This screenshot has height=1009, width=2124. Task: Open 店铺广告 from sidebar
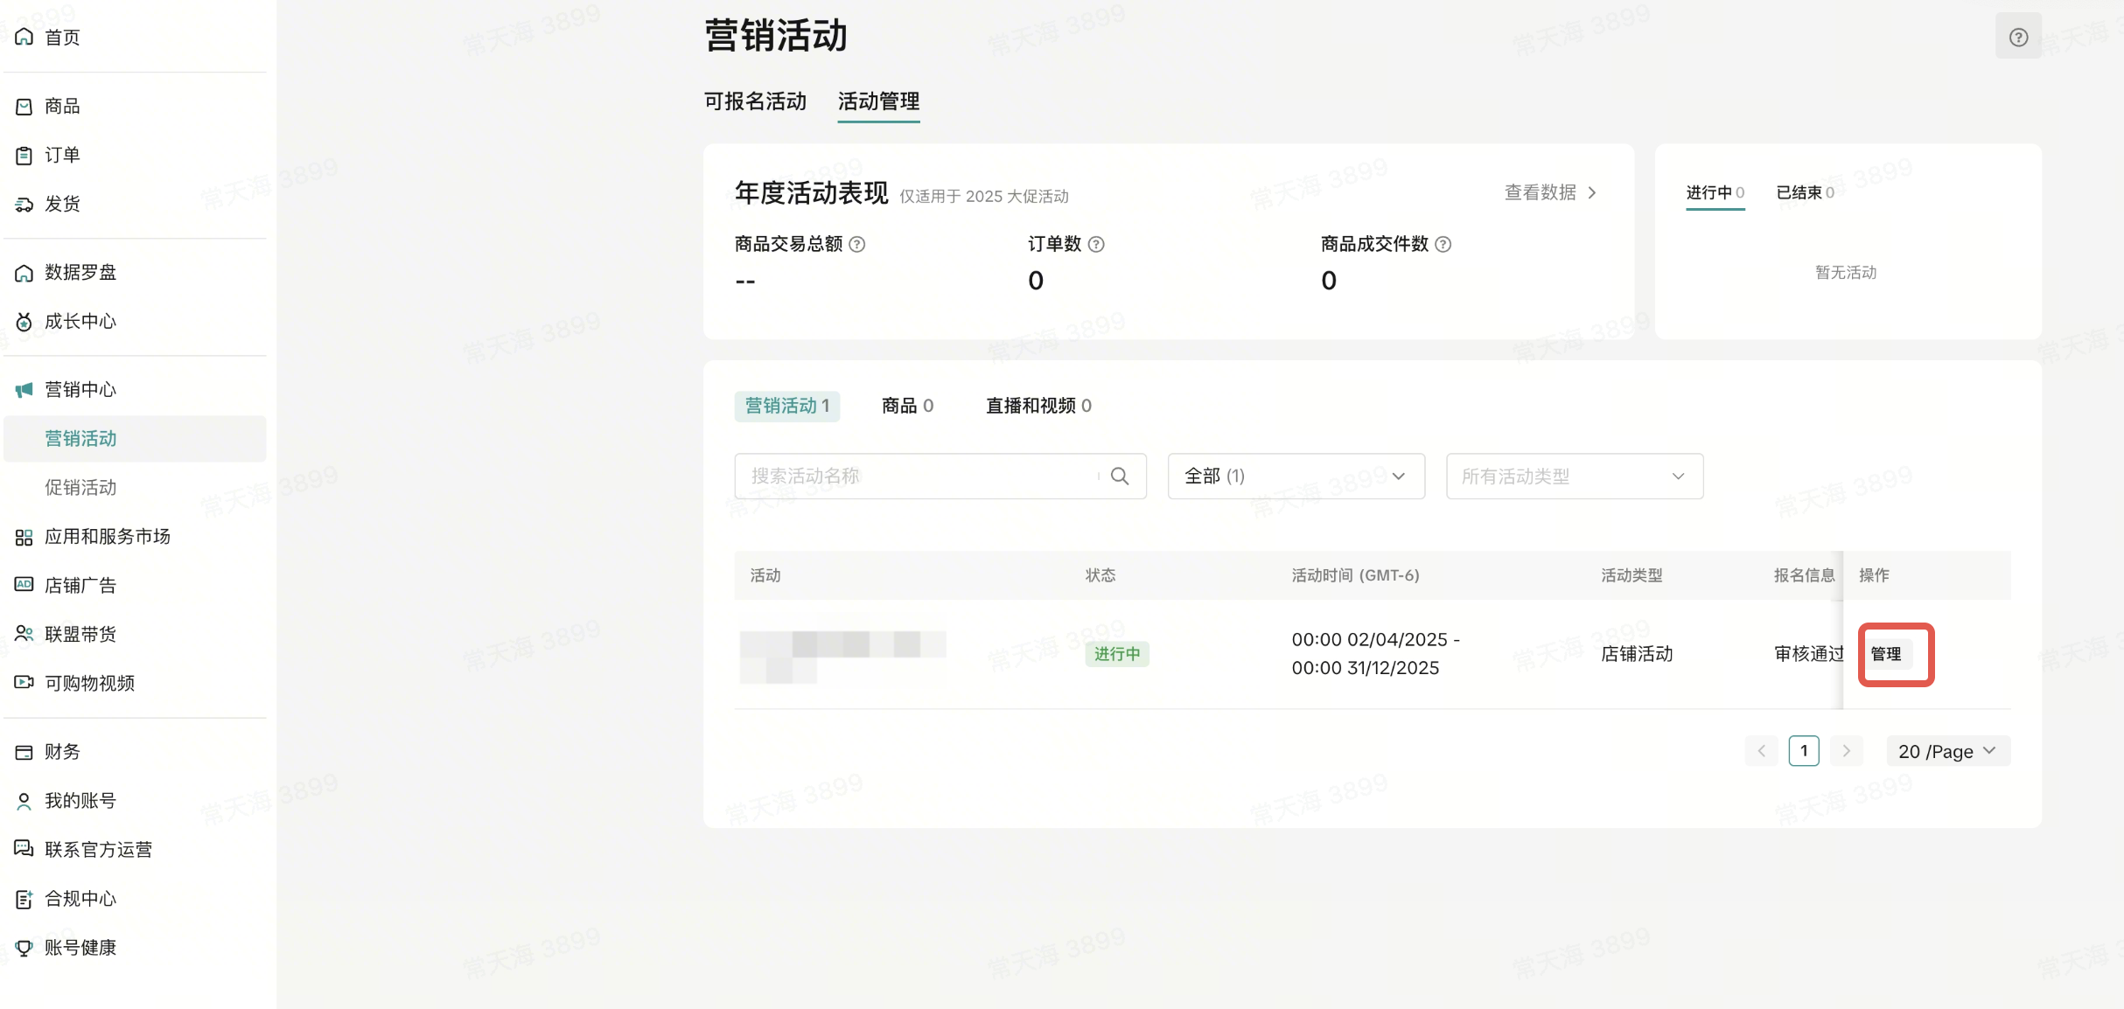pyautogui.click(x=80, y=585)
